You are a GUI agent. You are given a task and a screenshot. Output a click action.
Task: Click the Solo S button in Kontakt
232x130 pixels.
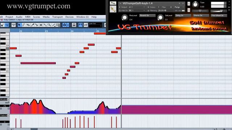click(189, 4)
